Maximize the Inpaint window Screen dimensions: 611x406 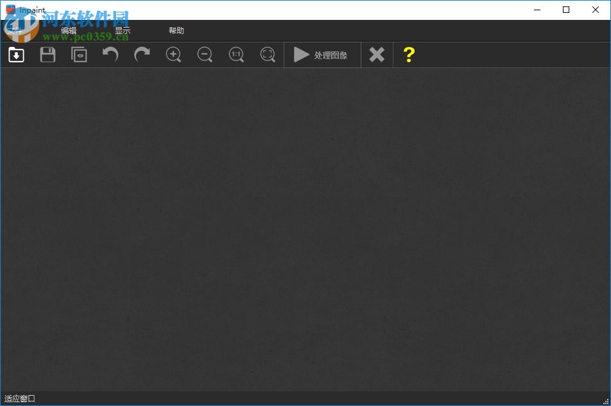click(566, 10)
